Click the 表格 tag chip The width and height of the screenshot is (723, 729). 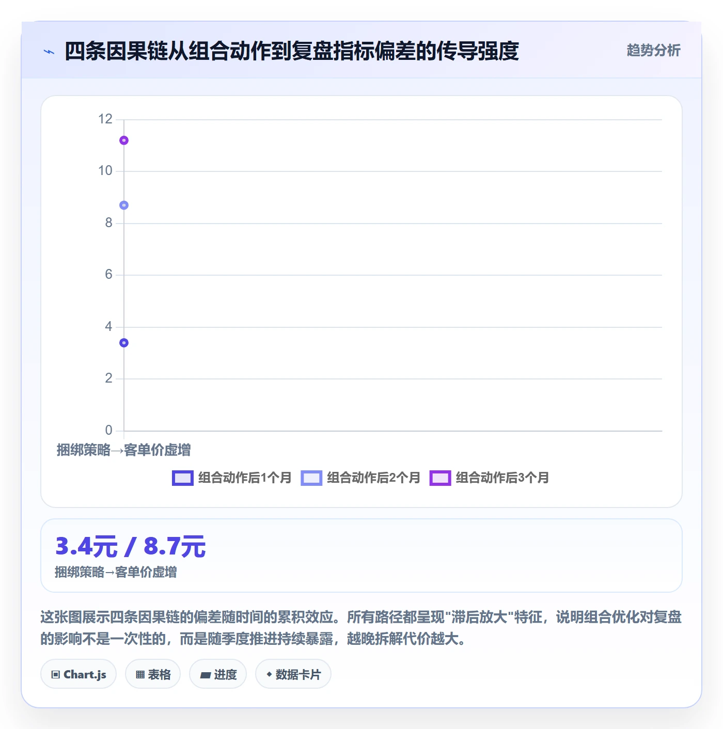[x=153, y=674]
